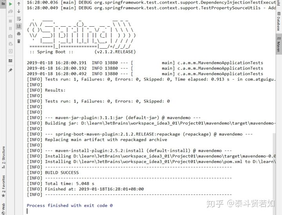Toggle soft-wrap for console output
Screen dimensions: 282x215
coord(19,19)
